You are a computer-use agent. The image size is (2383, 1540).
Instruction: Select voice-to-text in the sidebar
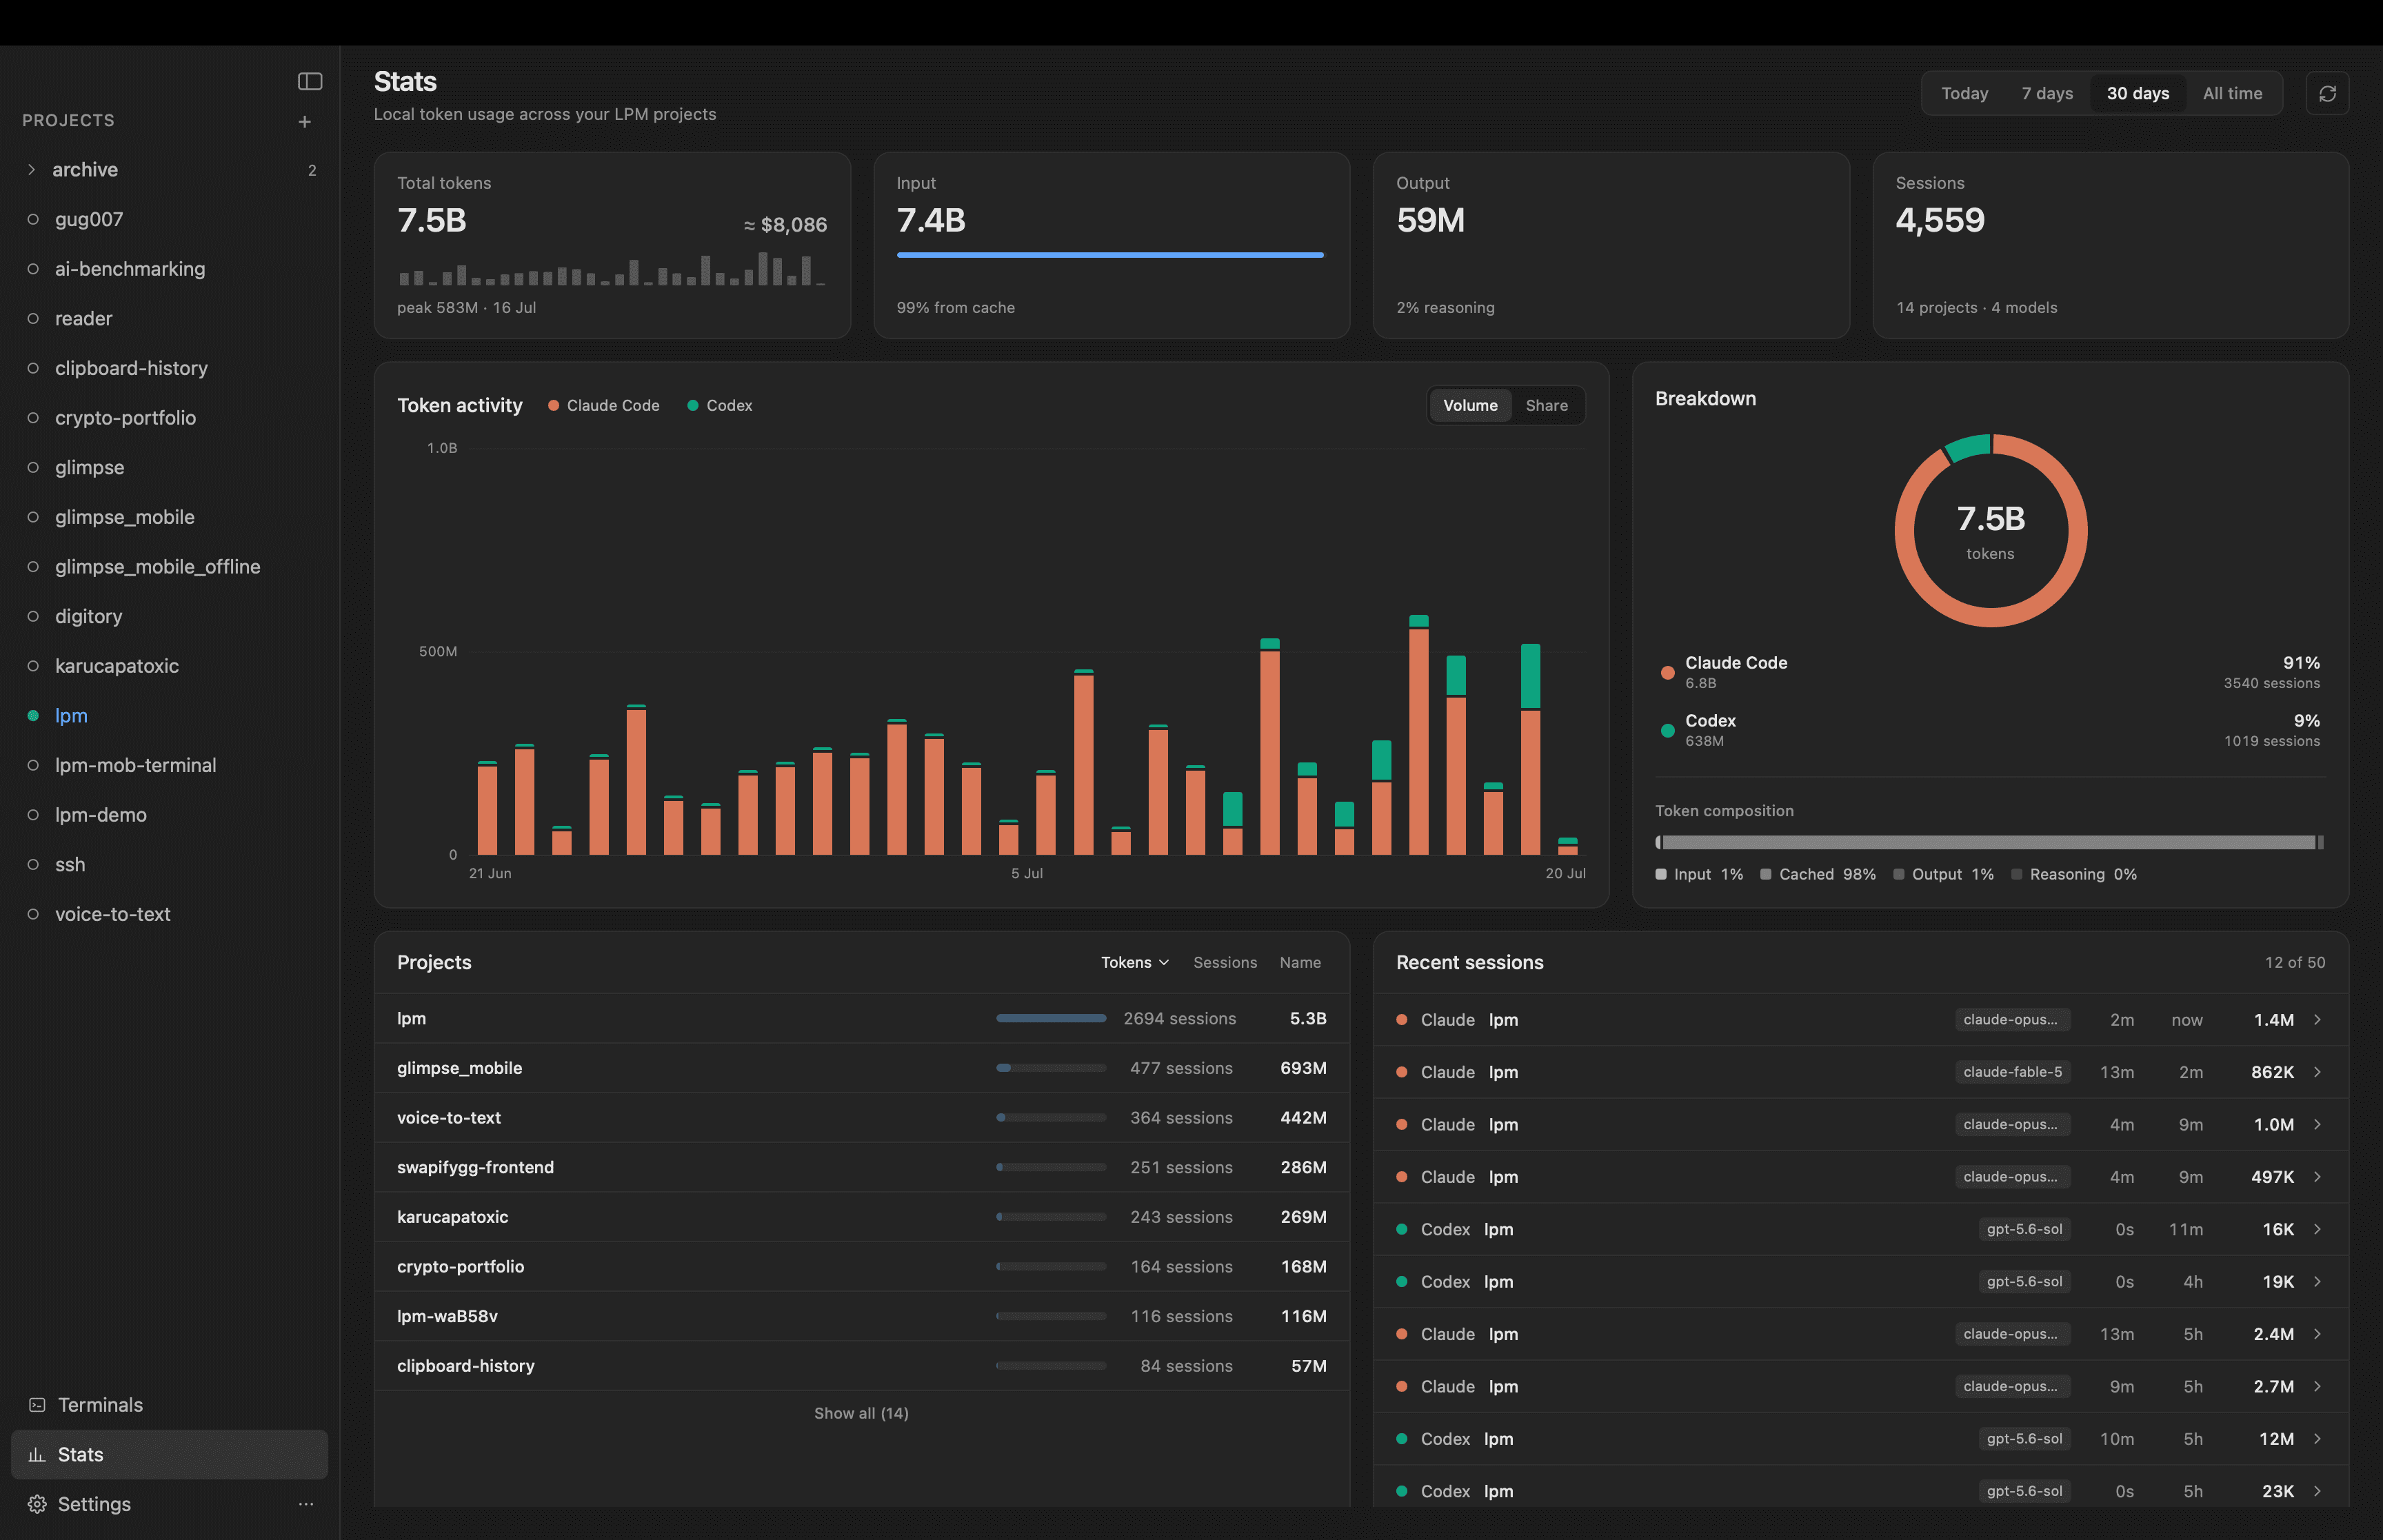click(x=170, y=914)
